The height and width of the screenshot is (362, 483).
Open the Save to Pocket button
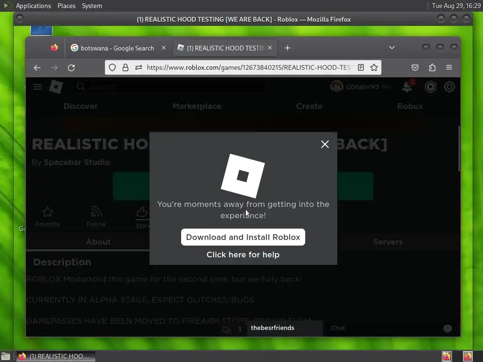pos(415,67)
